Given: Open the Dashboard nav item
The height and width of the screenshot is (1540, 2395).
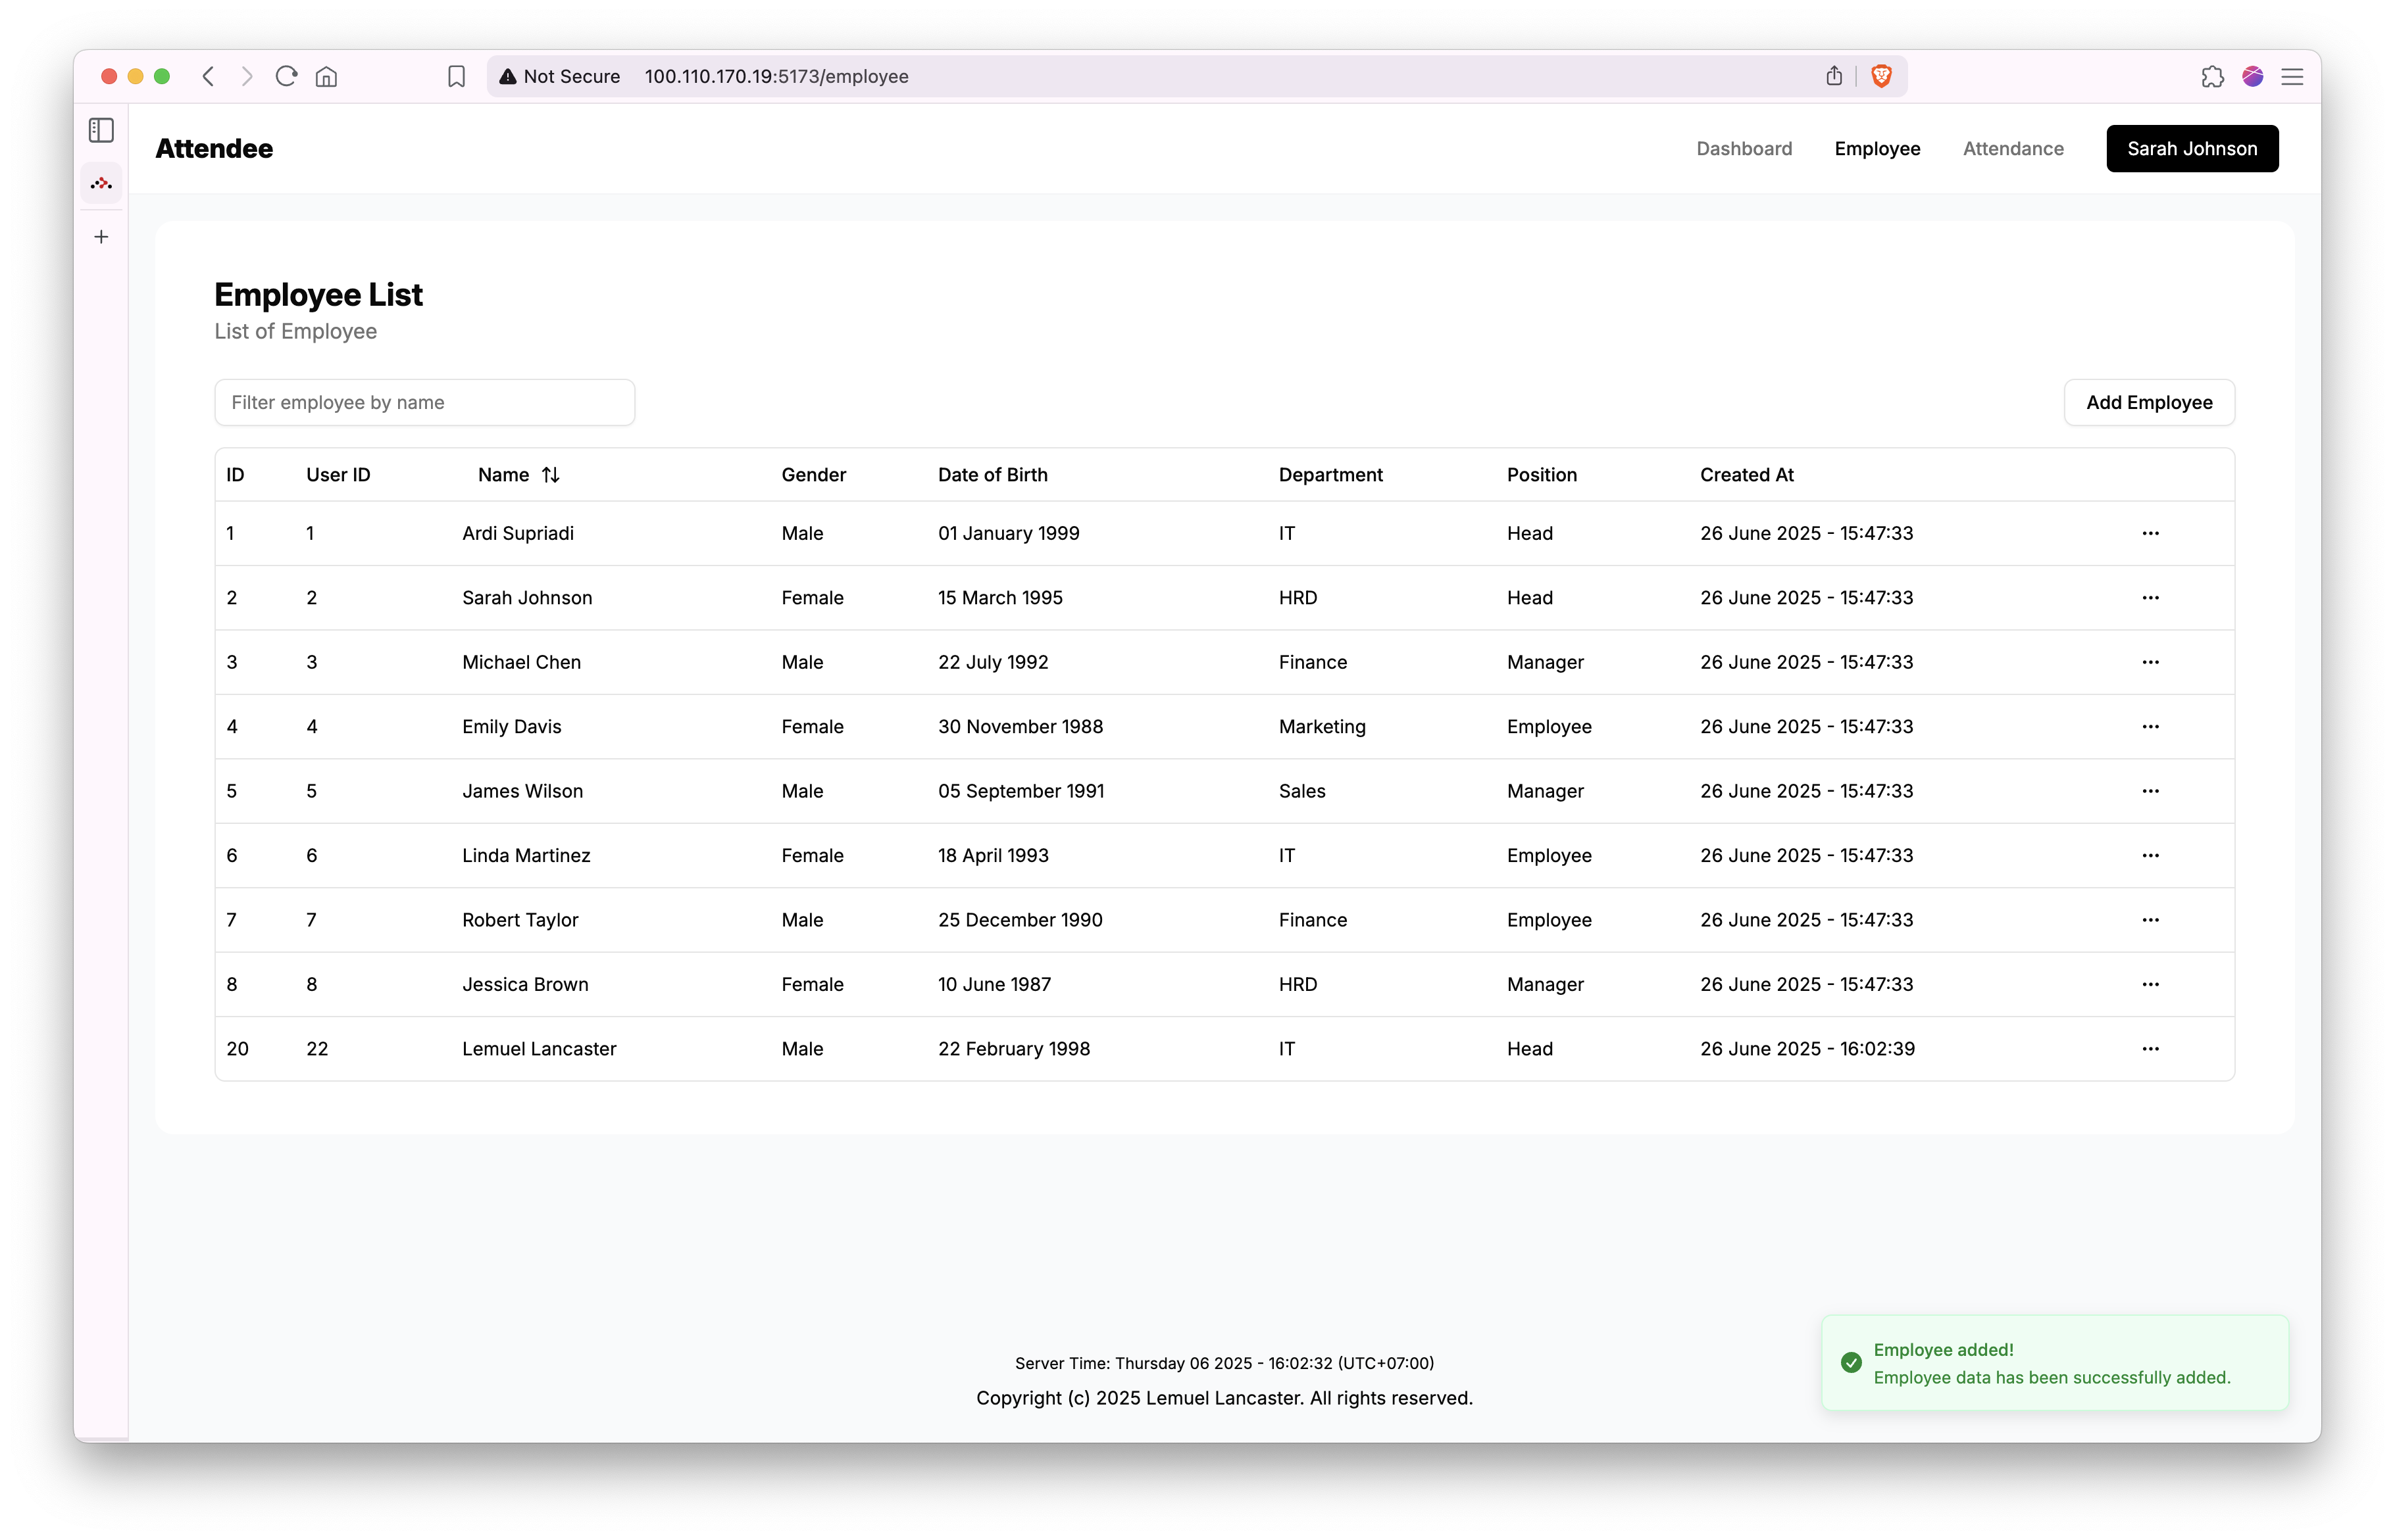Looking at the screenshot, I should (1744, 149).
